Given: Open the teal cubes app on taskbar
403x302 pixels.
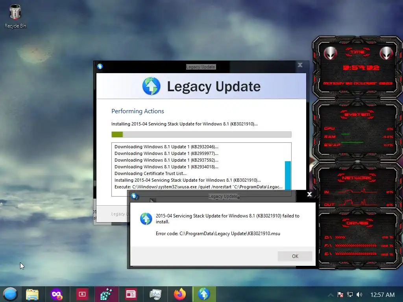Looking at the screenshot, I should (x=106, y=294).
